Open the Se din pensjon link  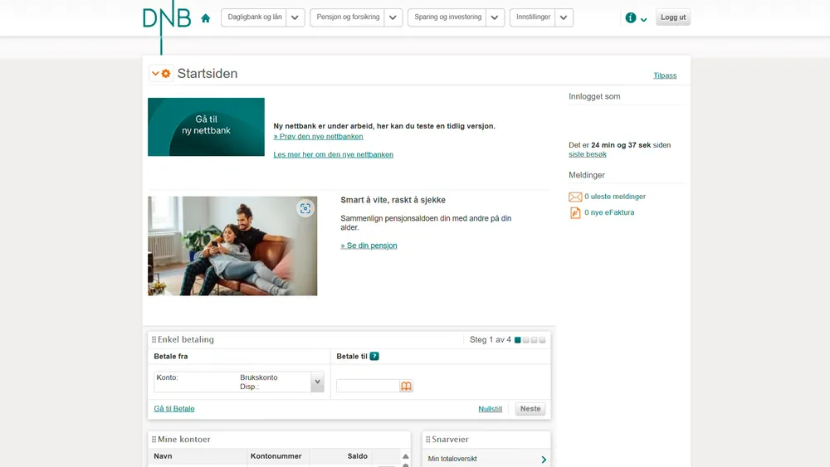(x=369, y=246)
